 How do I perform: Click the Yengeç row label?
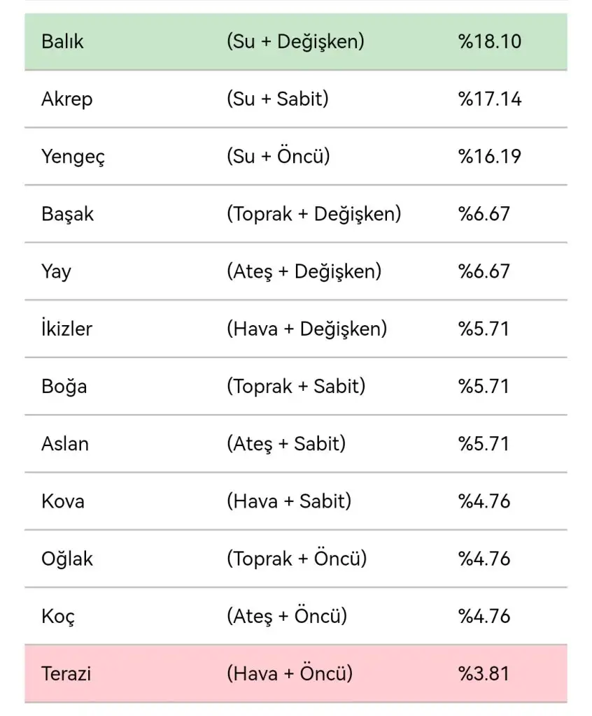pyautogui.click(x=73, y=157)
